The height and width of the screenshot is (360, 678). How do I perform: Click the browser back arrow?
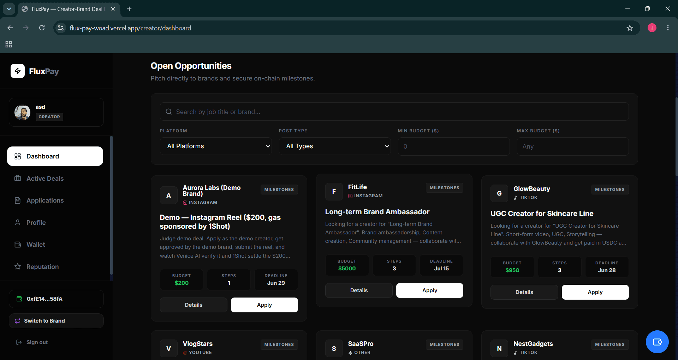(x=10, y=28)
